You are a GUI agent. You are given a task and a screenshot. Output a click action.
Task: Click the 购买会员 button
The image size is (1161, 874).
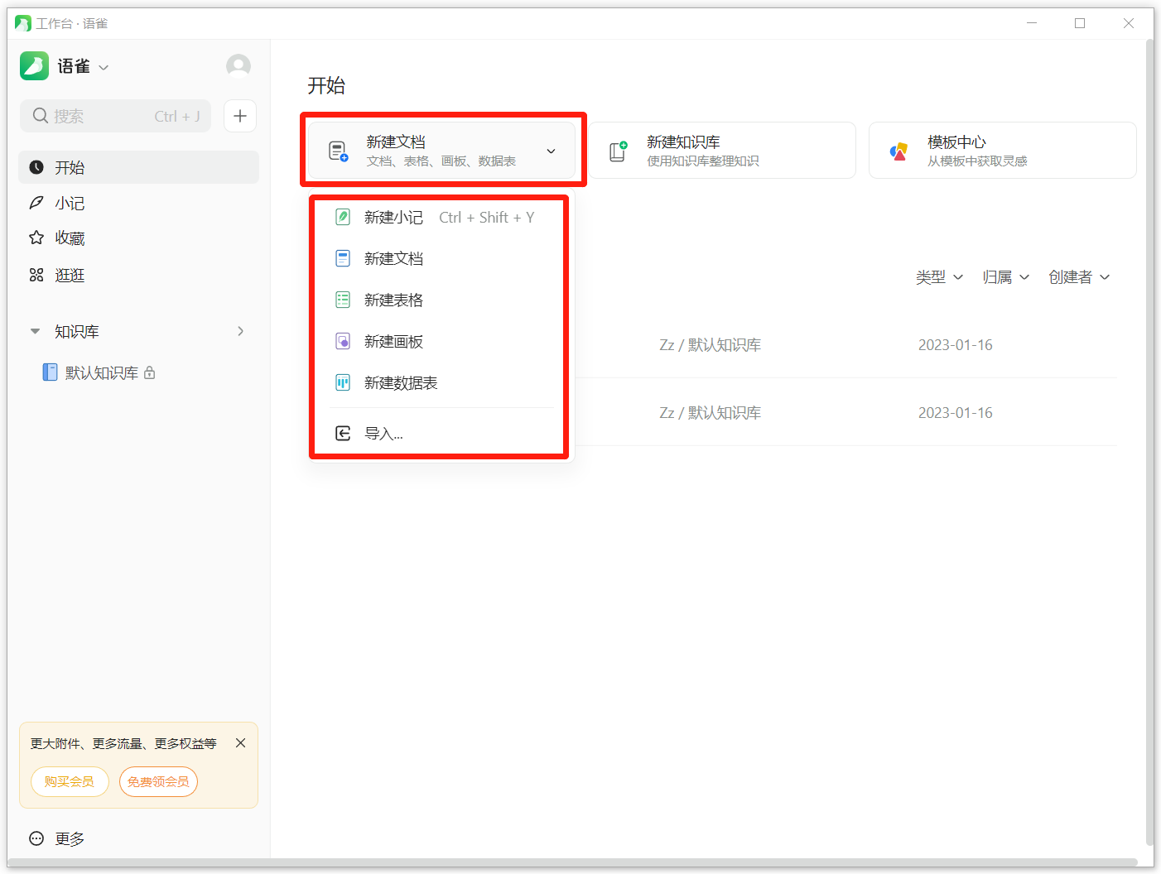click(70, 781)
